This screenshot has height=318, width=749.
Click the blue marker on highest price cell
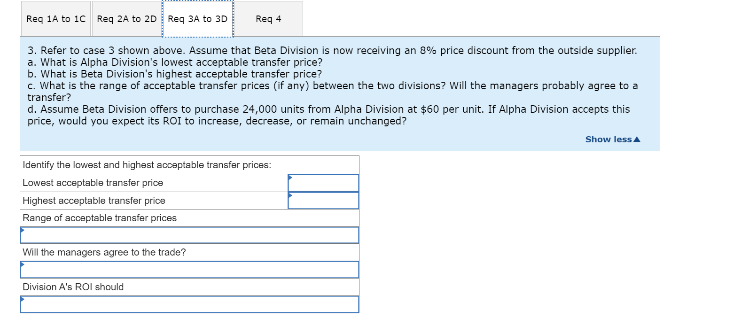pos(290,195)
